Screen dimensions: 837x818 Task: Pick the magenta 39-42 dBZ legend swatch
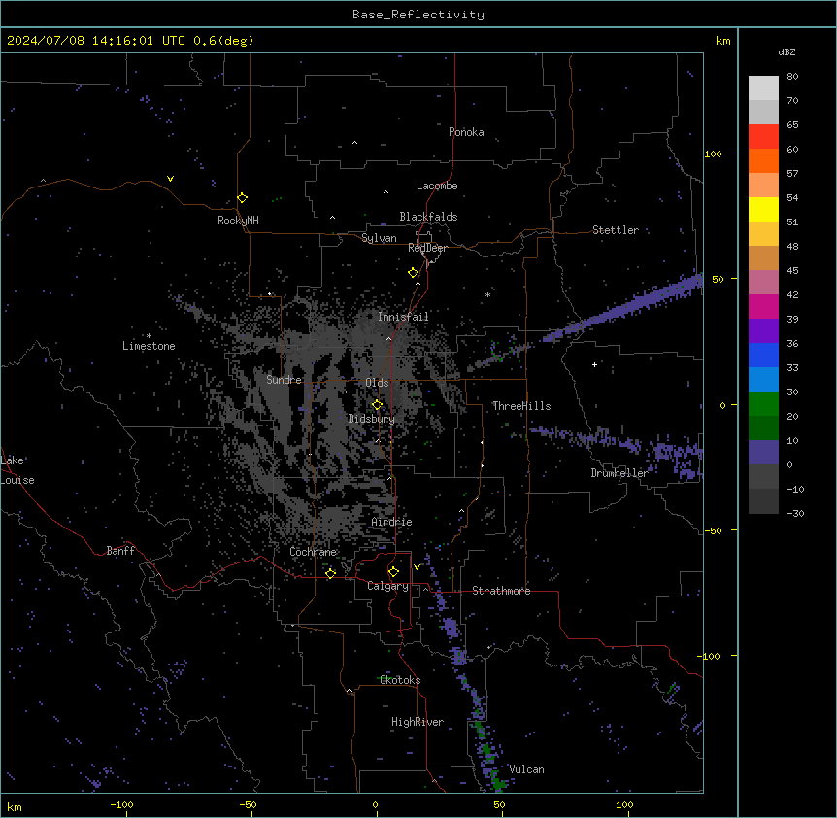(x=763, y=306)
